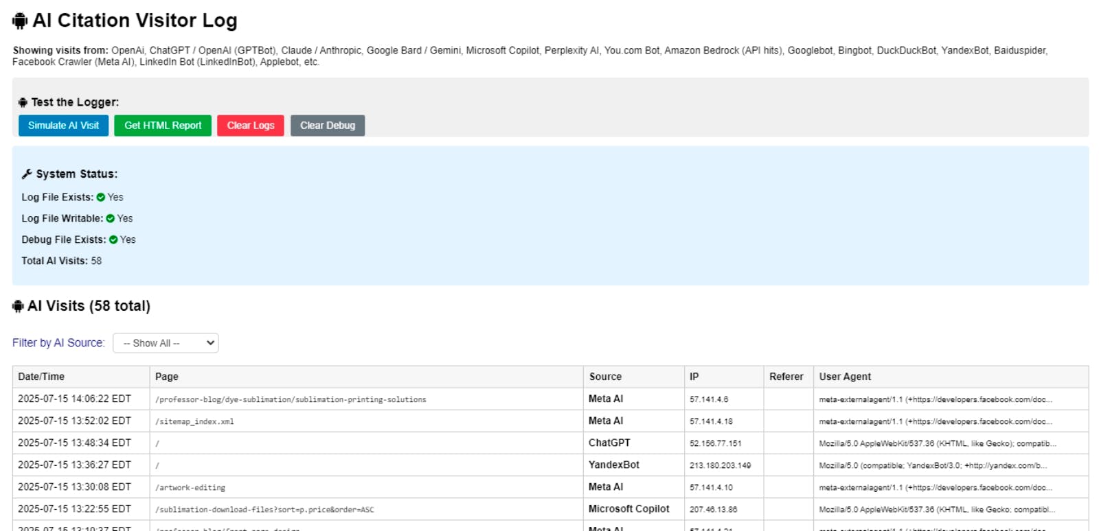Click green check icon for Log File Writable
This screenshot has height=531, width=1099.
click(111, 219)
